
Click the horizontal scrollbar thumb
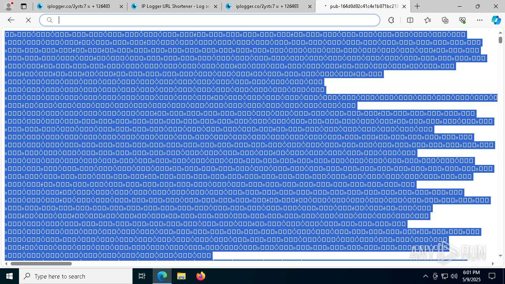[41, 263]
